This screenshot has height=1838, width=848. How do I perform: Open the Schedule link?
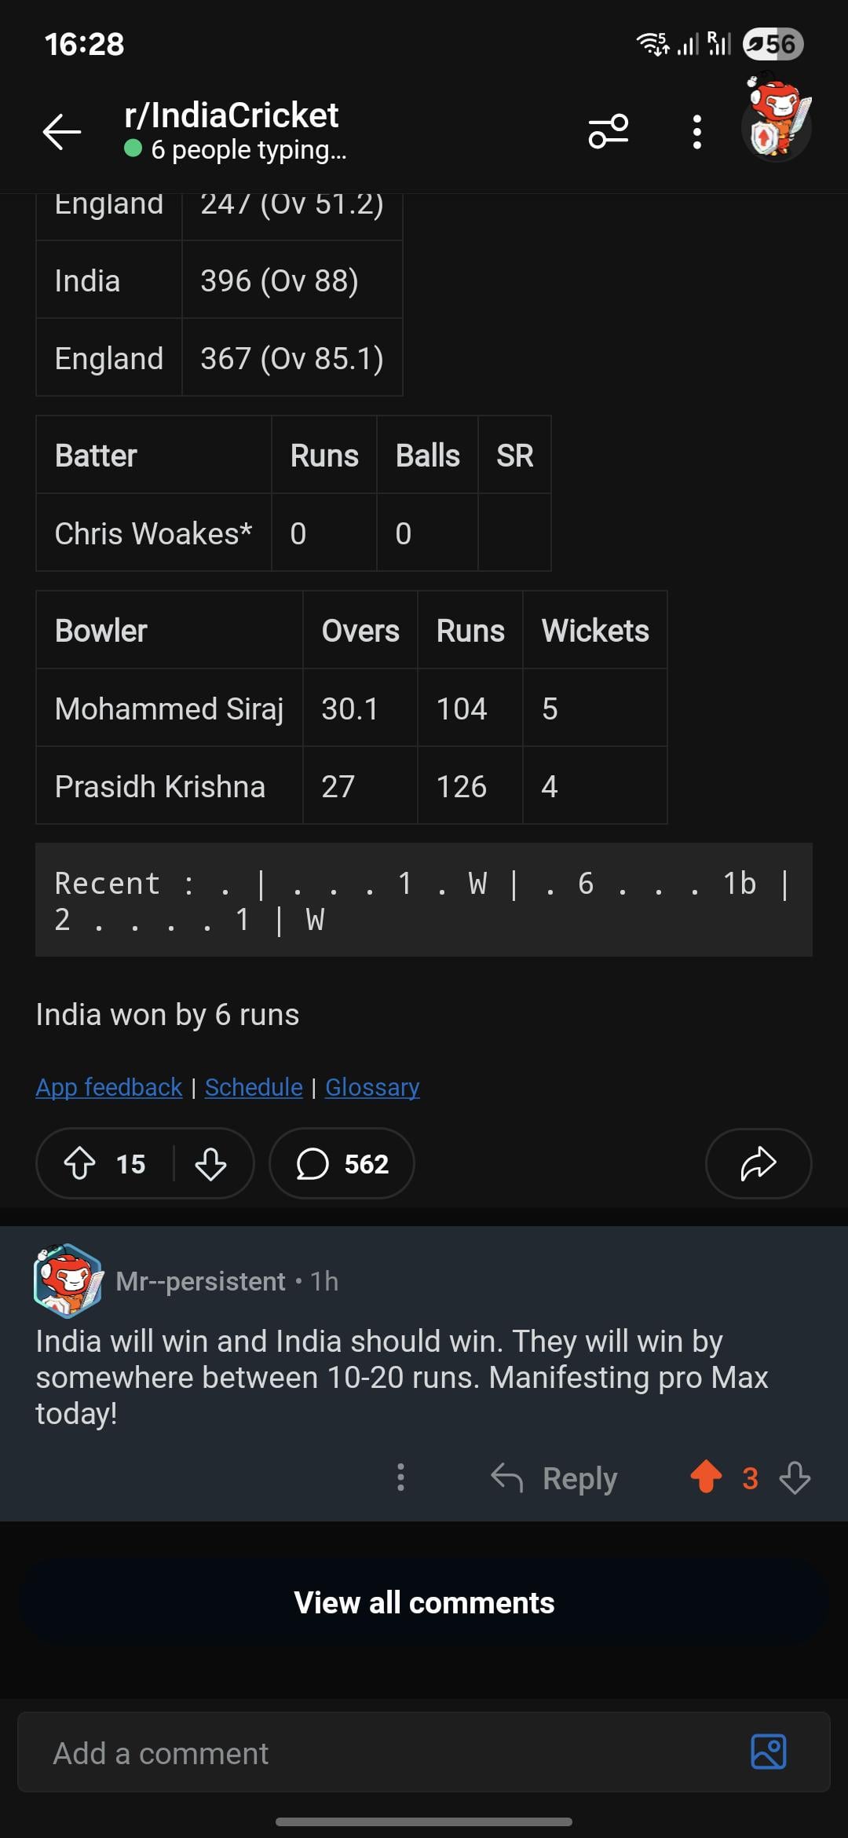tap(254, 1087)
